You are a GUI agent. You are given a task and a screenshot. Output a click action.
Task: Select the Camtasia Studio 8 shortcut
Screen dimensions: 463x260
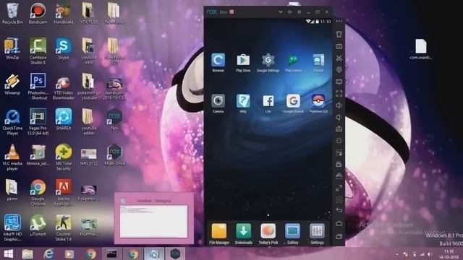click(38, 51)
